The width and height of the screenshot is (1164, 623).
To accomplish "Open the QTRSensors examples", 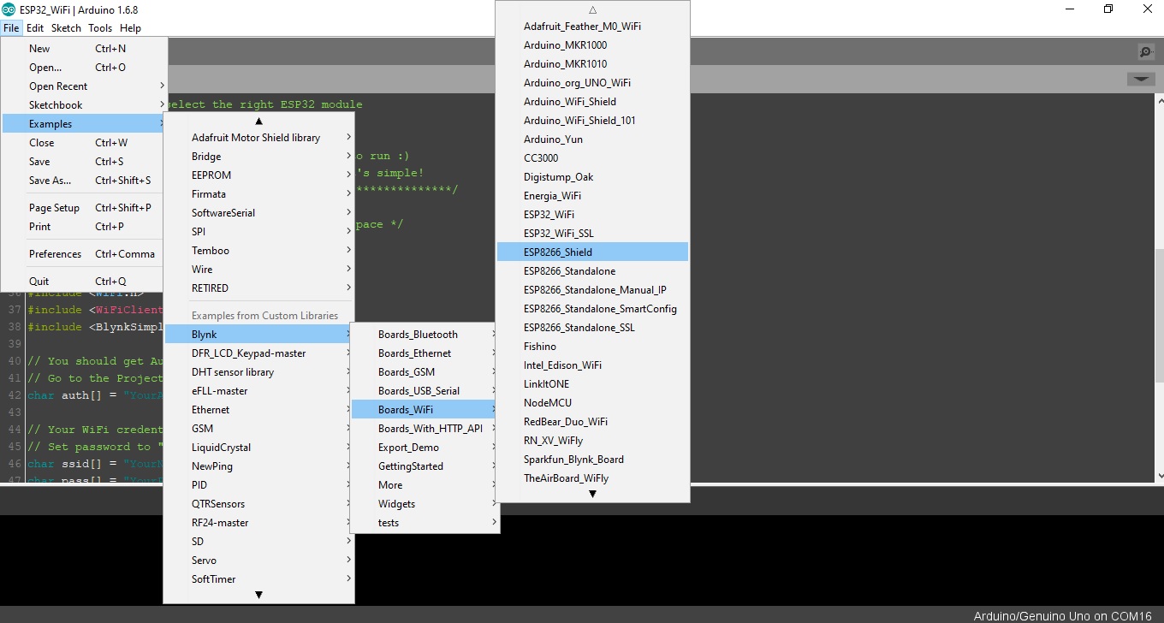I will (258, 504).
